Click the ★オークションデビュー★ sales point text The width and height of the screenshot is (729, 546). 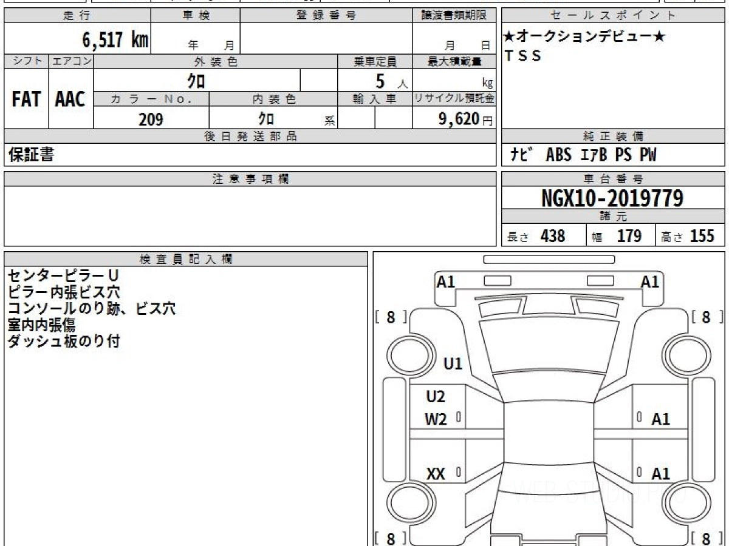point(584,36)
